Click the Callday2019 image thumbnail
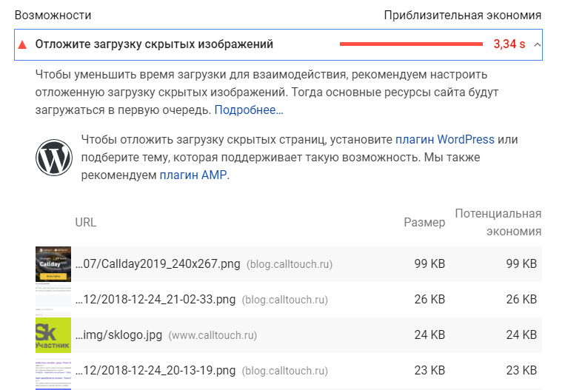 click(53, 264)
